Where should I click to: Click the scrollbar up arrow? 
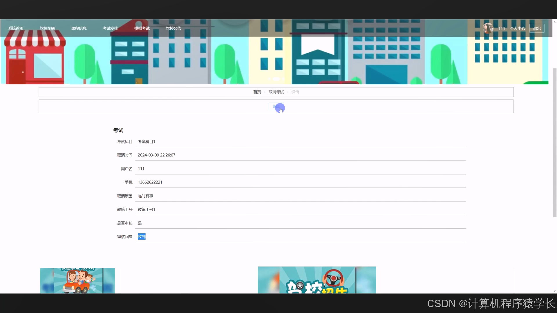coord(555,21)
